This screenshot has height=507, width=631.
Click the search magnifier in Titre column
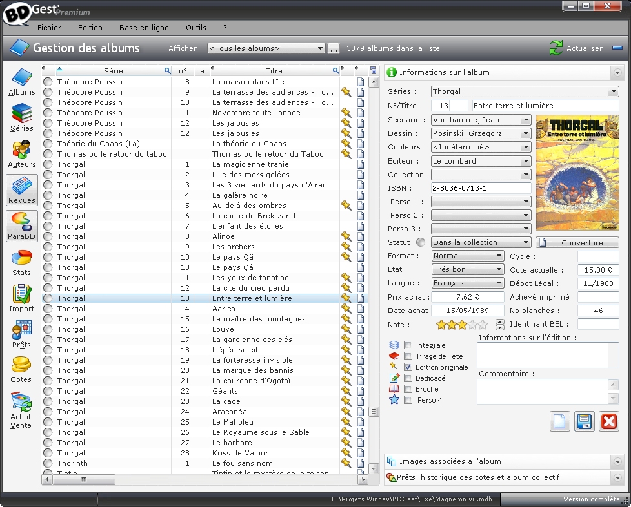click(x=336, y=71)
